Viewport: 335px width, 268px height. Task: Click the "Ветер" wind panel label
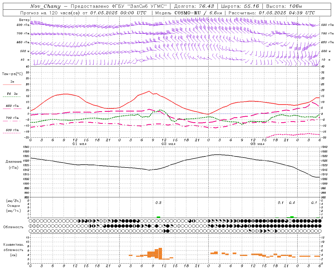tap(24, 20)
